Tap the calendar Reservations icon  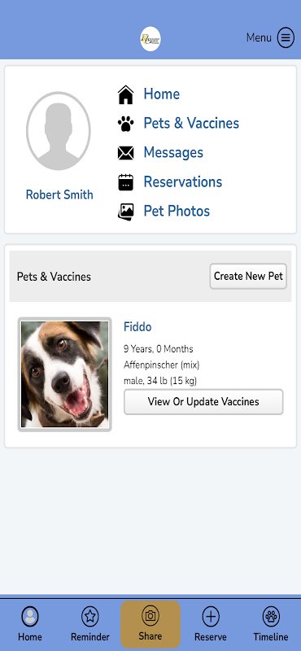click(x=126, y=182)
